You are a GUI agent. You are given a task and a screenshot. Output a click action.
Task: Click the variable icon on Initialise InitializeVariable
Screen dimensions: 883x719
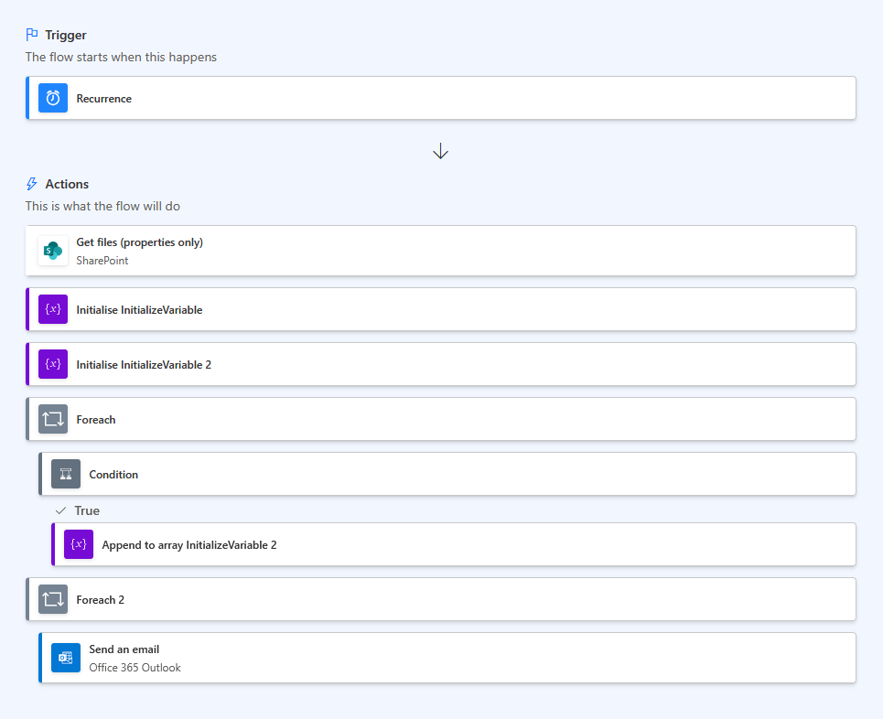tap(53, 309)
